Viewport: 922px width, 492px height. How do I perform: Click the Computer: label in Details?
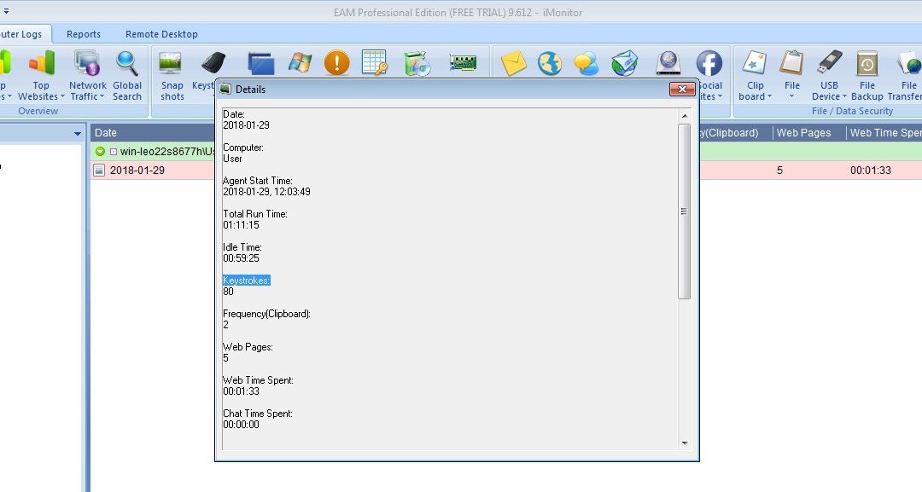point(243,148)
